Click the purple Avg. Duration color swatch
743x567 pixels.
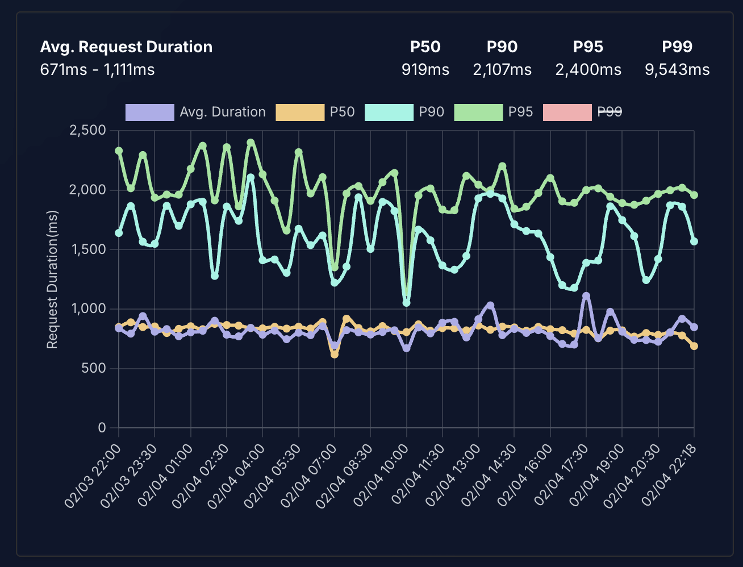[149, 112]
